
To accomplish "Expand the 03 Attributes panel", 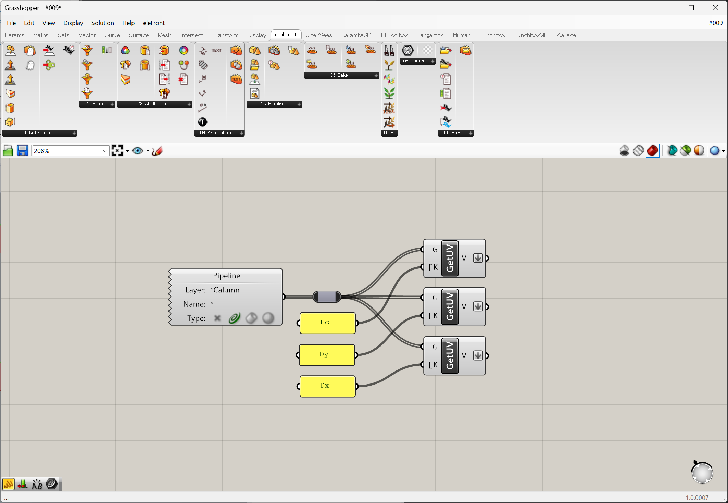I will [x=189, y=104].
